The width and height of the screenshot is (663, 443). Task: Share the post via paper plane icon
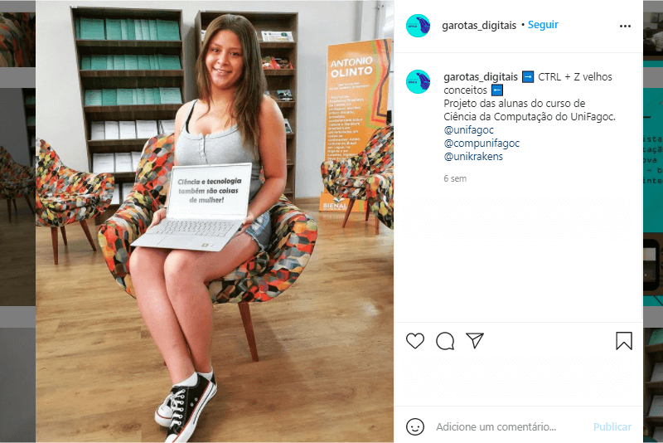474,341
